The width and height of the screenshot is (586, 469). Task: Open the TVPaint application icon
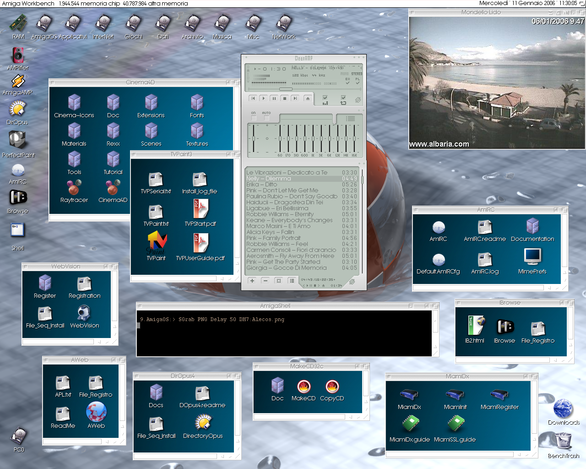click(x=156, y=243)
